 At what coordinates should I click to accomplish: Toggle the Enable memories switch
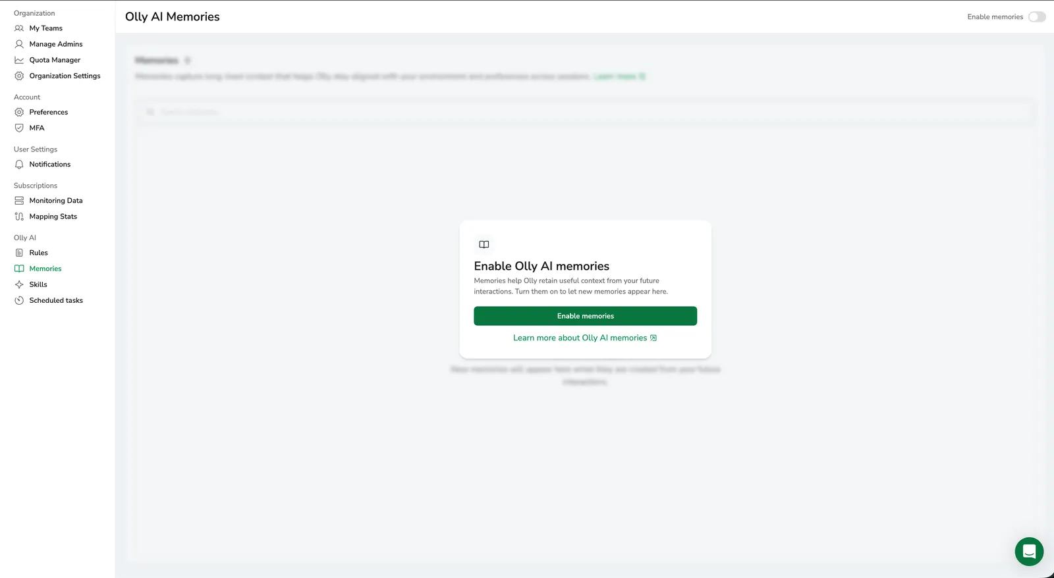pos(1037,17)
